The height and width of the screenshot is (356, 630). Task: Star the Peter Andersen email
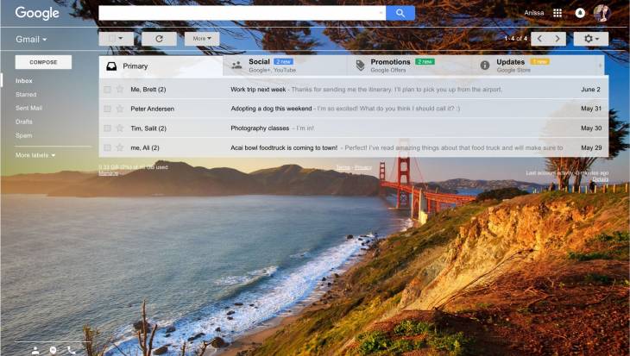tap(120, 109)
